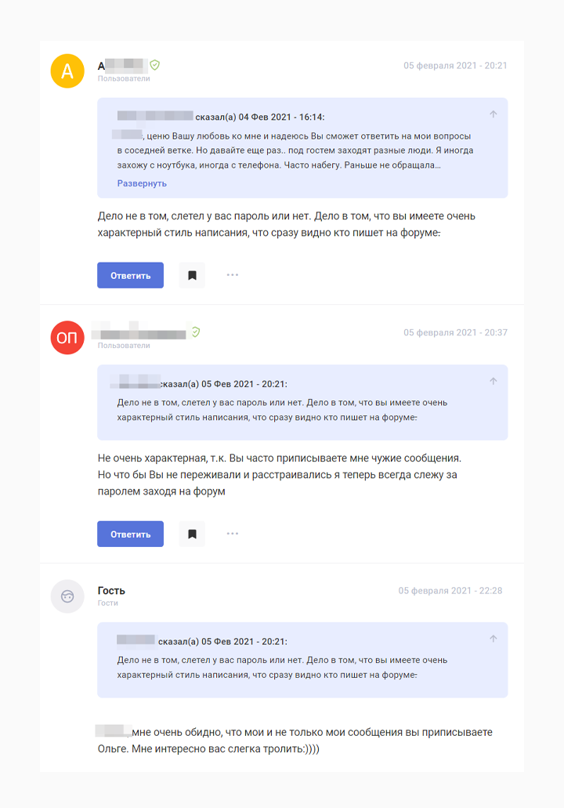Click up arrow in the guest's quote block

pos(493,640)
